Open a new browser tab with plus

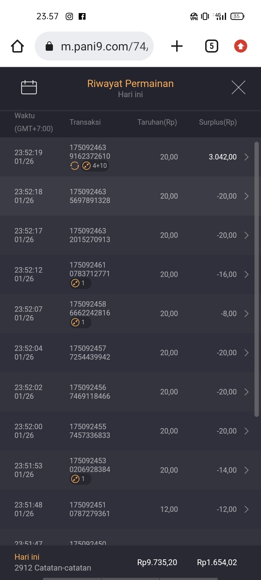[177, 46]
